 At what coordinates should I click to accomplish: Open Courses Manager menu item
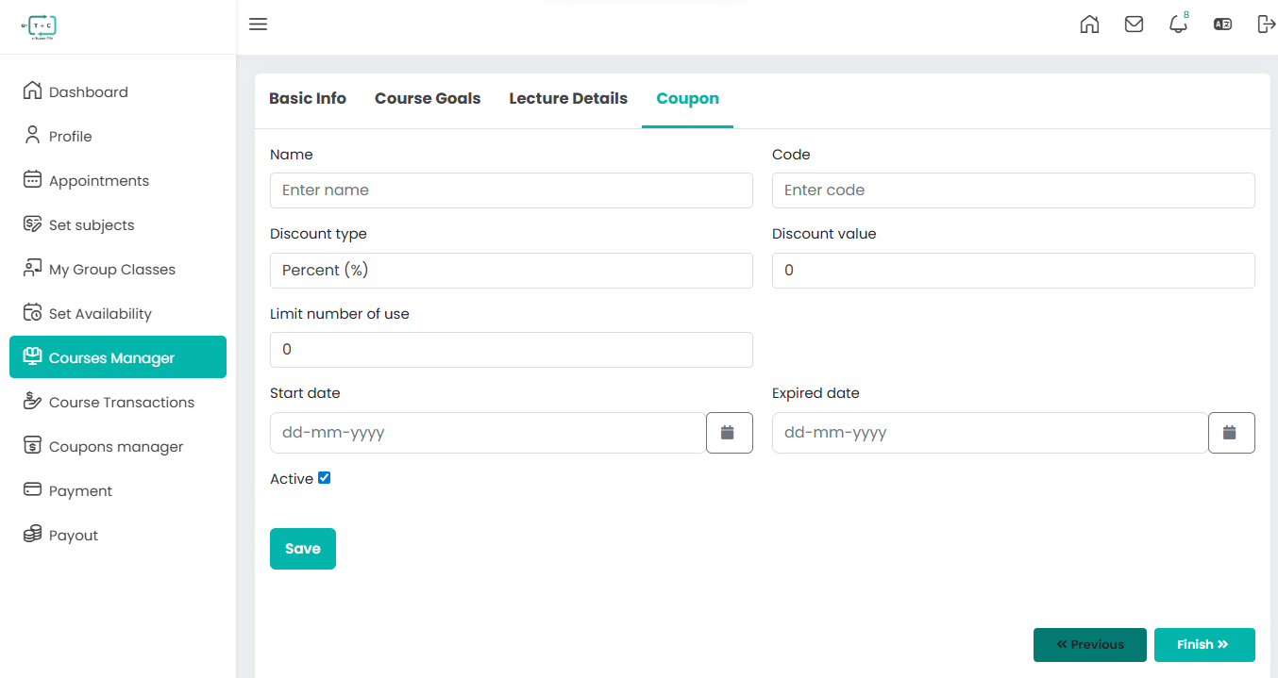coord(118,357)
